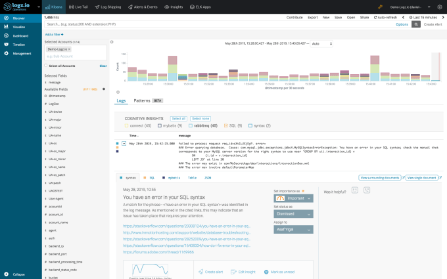Open settings gear in top-right header
Image resolution: width=447 pixels, height=279 pixels.
439,5
